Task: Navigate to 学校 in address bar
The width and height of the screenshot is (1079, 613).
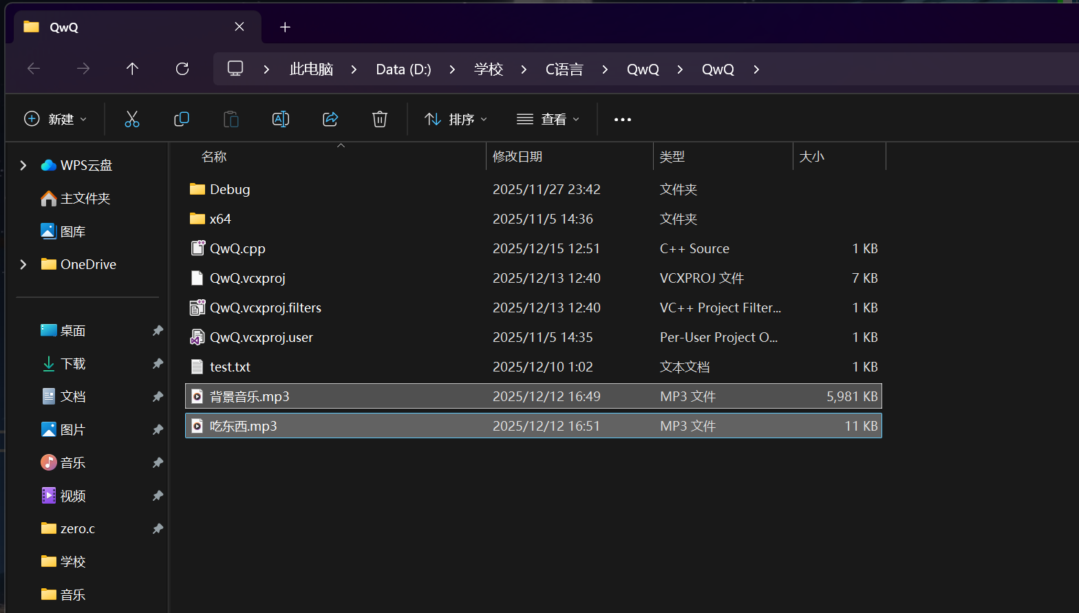Action: [x=489, y=69]
